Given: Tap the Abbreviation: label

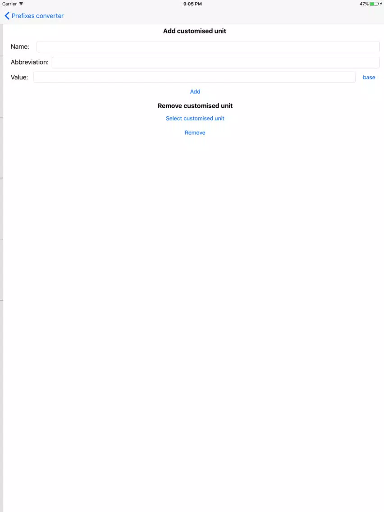Looking at the screenshot, I should (x=29, y=62).
